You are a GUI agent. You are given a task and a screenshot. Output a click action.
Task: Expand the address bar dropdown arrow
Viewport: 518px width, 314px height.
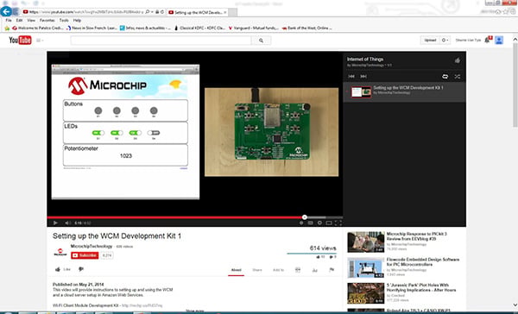point(153,12)
